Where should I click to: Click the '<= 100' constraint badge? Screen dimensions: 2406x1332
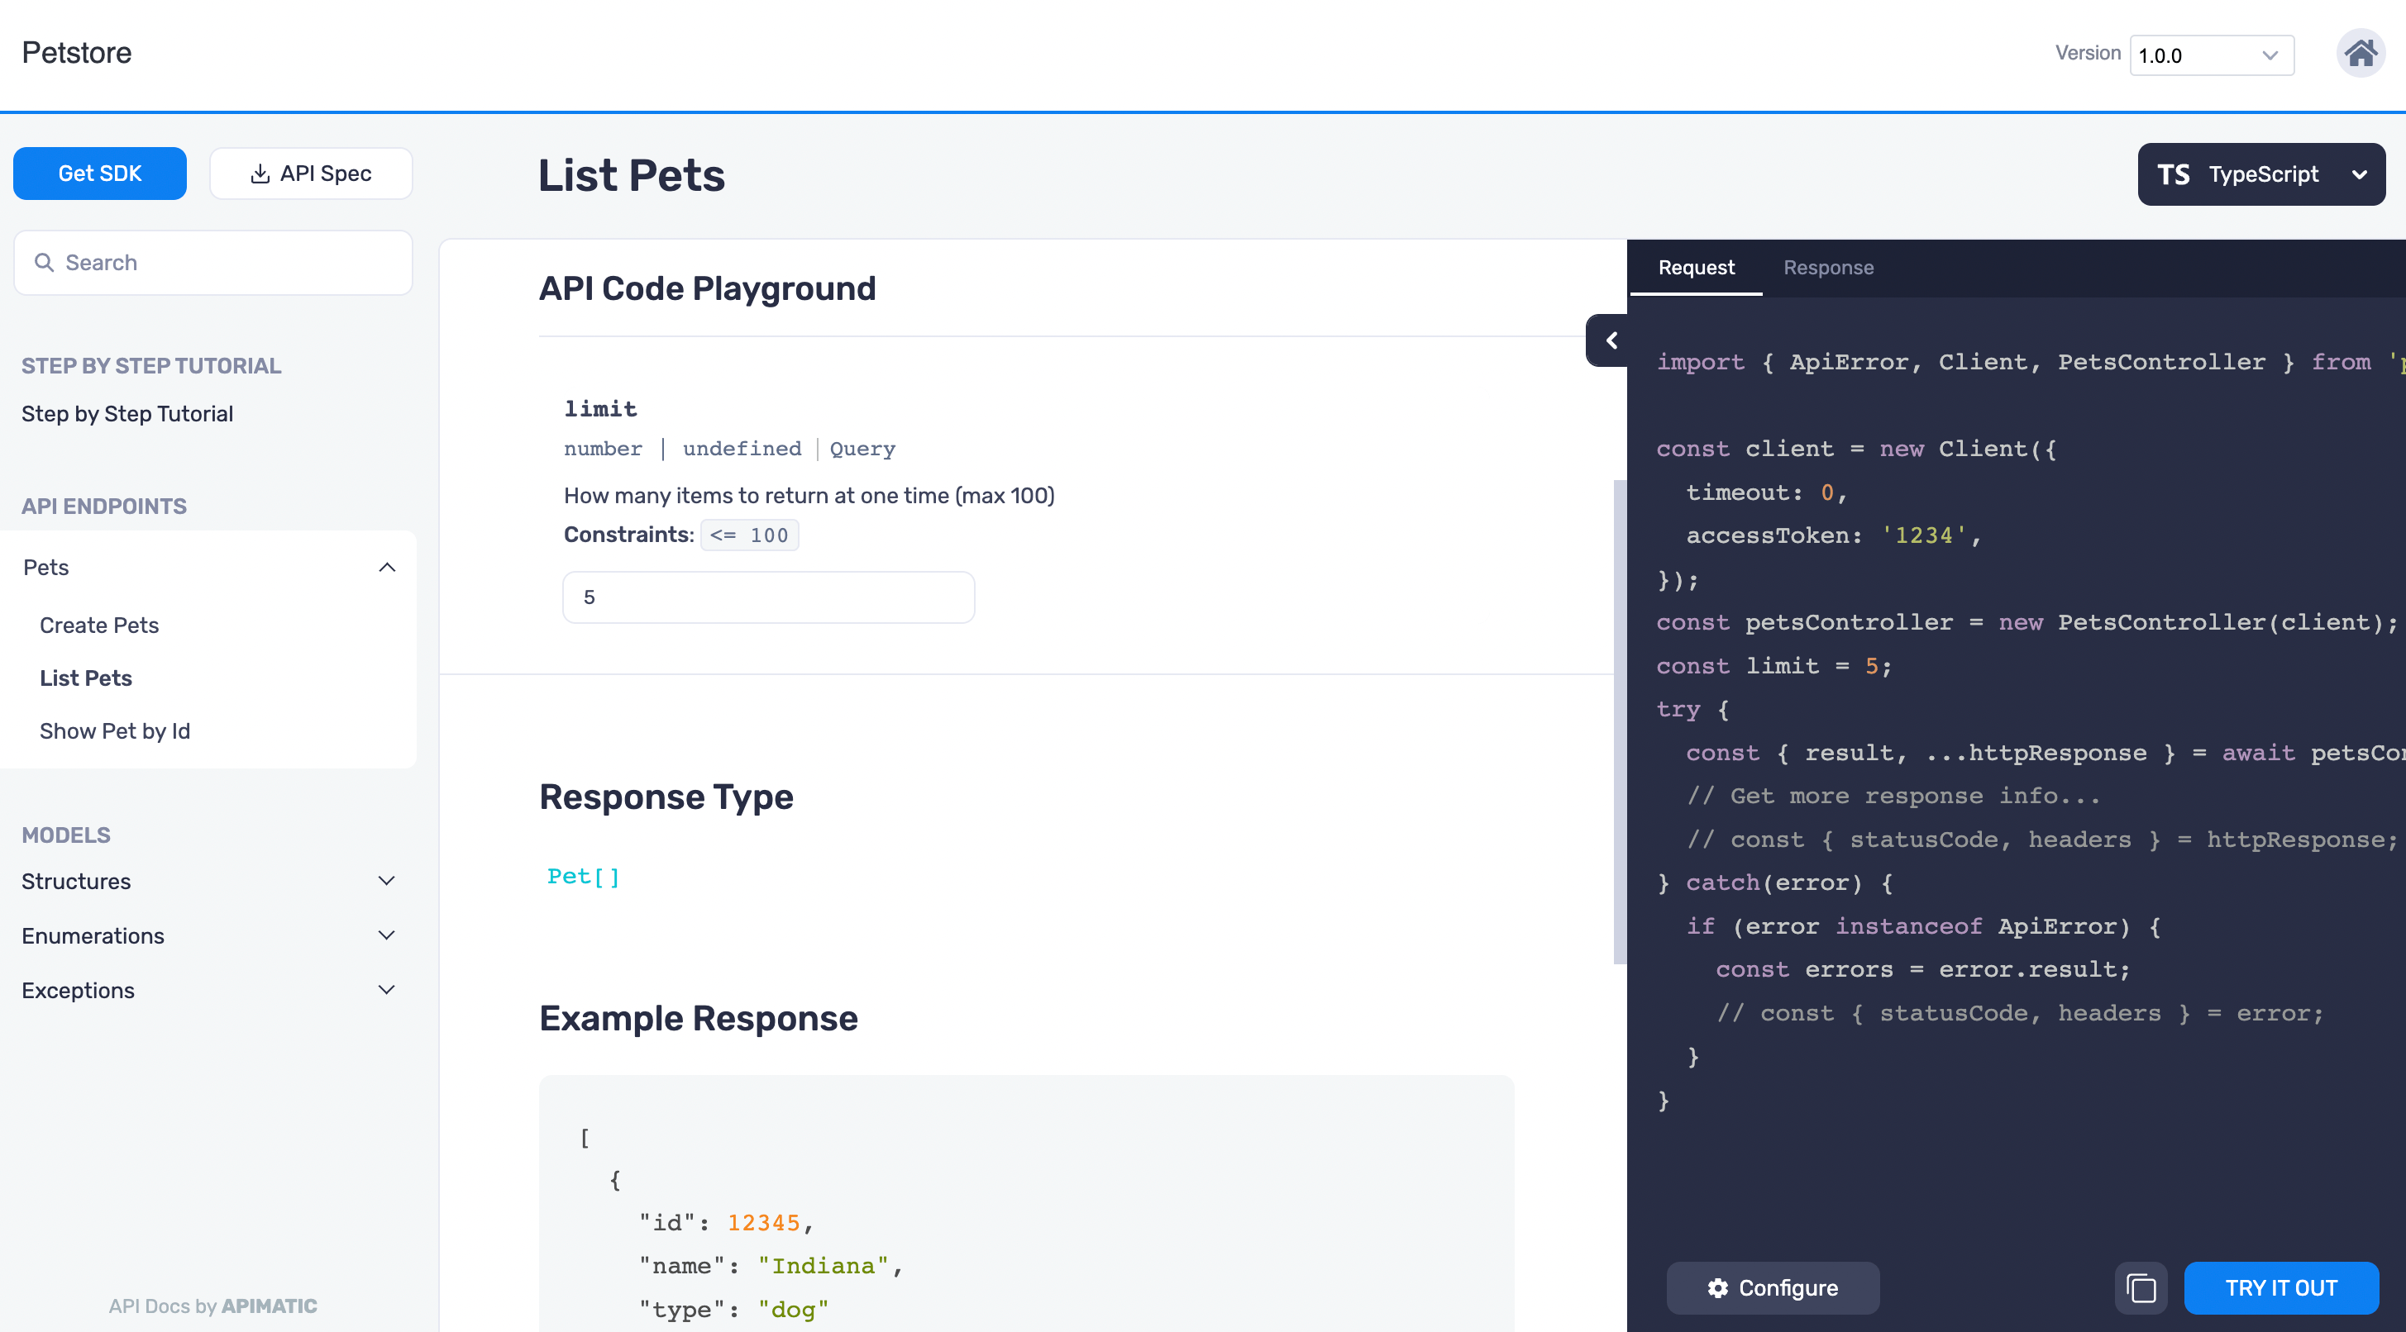tap(749, 535)
